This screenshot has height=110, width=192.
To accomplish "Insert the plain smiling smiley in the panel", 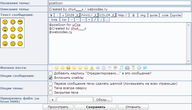I will point(13,36).
